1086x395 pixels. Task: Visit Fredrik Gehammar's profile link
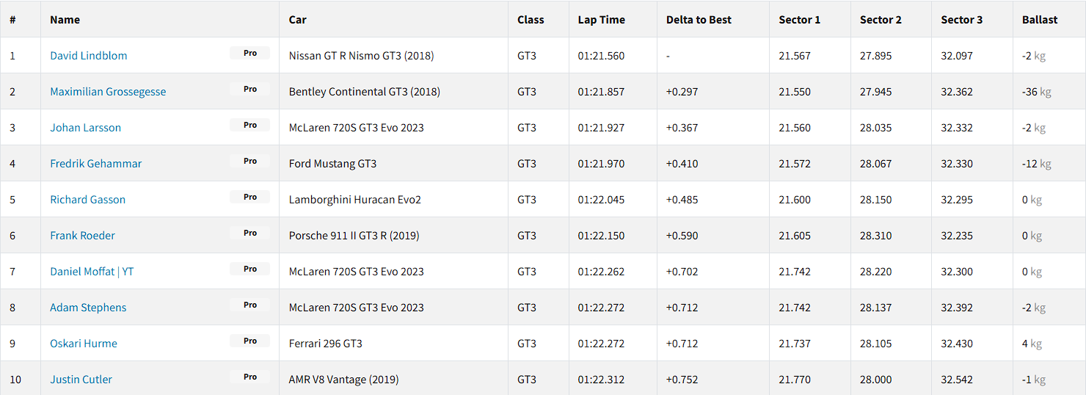(x=95, y=164)
